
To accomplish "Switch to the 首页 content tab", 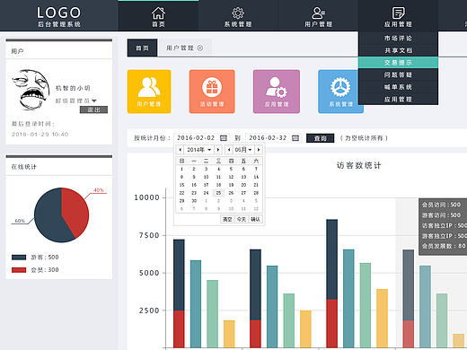I will tap(142, 48).
